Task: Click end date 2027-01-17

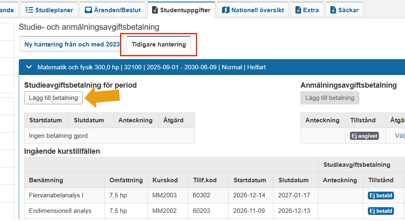Action: [294, 195]
